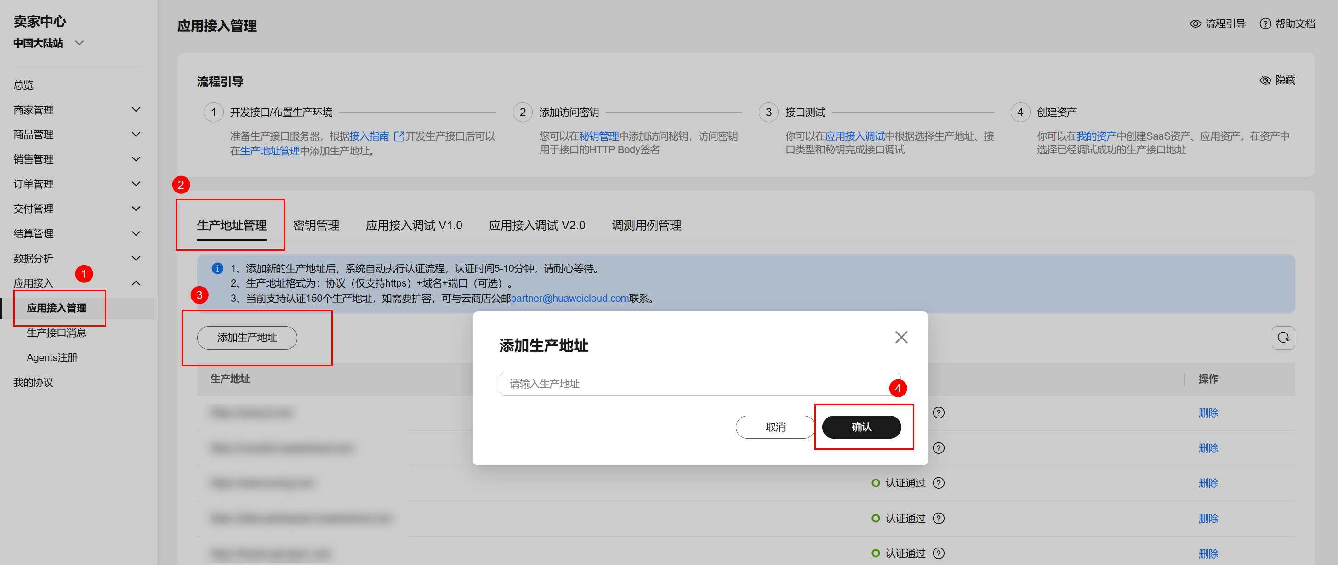
Task: Click the external link icon after 接入指南
Action: [399, 136]
